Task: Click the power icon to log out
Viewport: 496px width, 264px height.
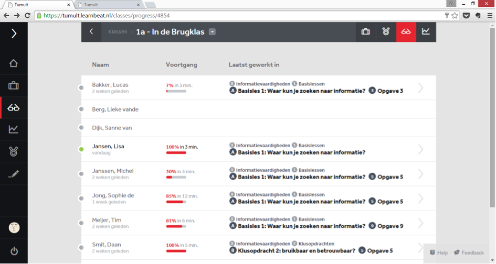Action: pyautogui.click(x=14, y=251)
